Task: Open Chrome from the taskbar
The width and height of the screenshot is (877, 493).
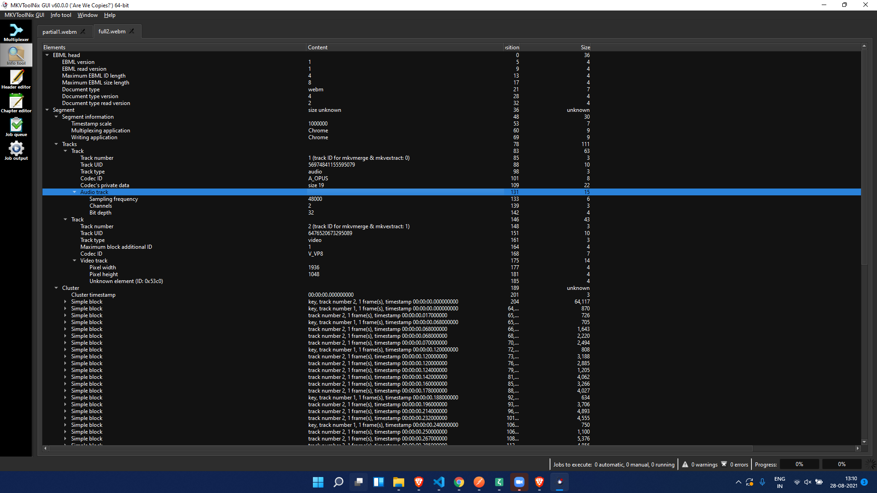Action: [x=459, y=482]
